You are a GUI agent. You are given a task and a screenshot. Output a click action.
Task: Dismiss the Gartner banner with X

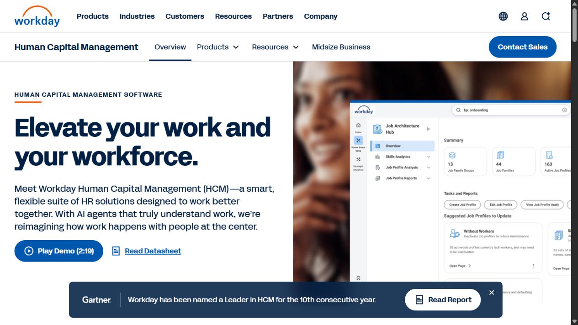(x=492, y=293)
